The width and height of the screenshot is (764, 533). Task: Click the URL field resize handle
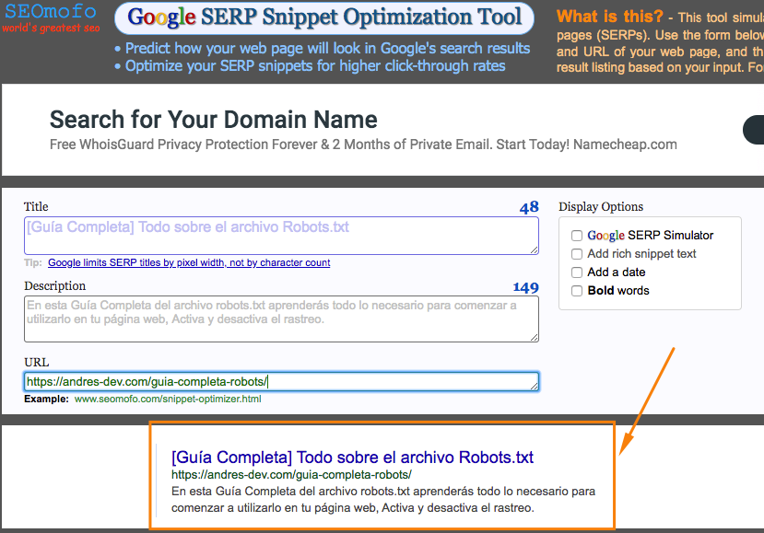[534, 386]
